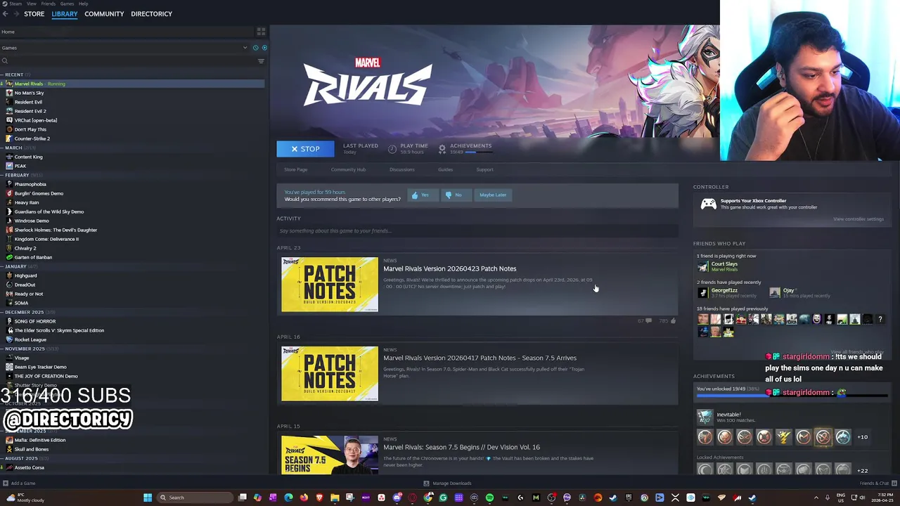The image size is (900, 506).
Task: Click Add a Game at bottom left
Action: [19, 484]
